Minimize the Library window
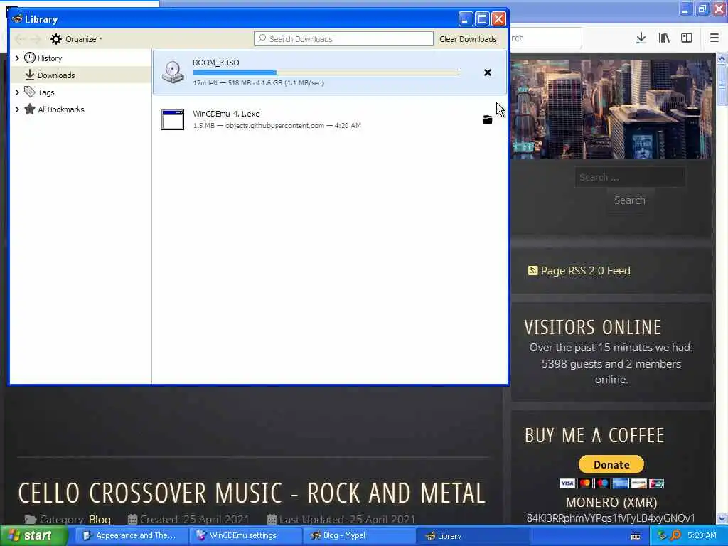This screenshot has height=546, width=728. point(466,19)
